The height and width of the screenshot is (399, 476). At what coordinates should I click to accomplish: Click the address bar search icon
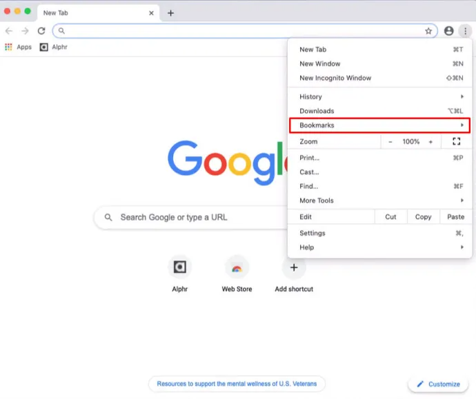pos(61,31)
